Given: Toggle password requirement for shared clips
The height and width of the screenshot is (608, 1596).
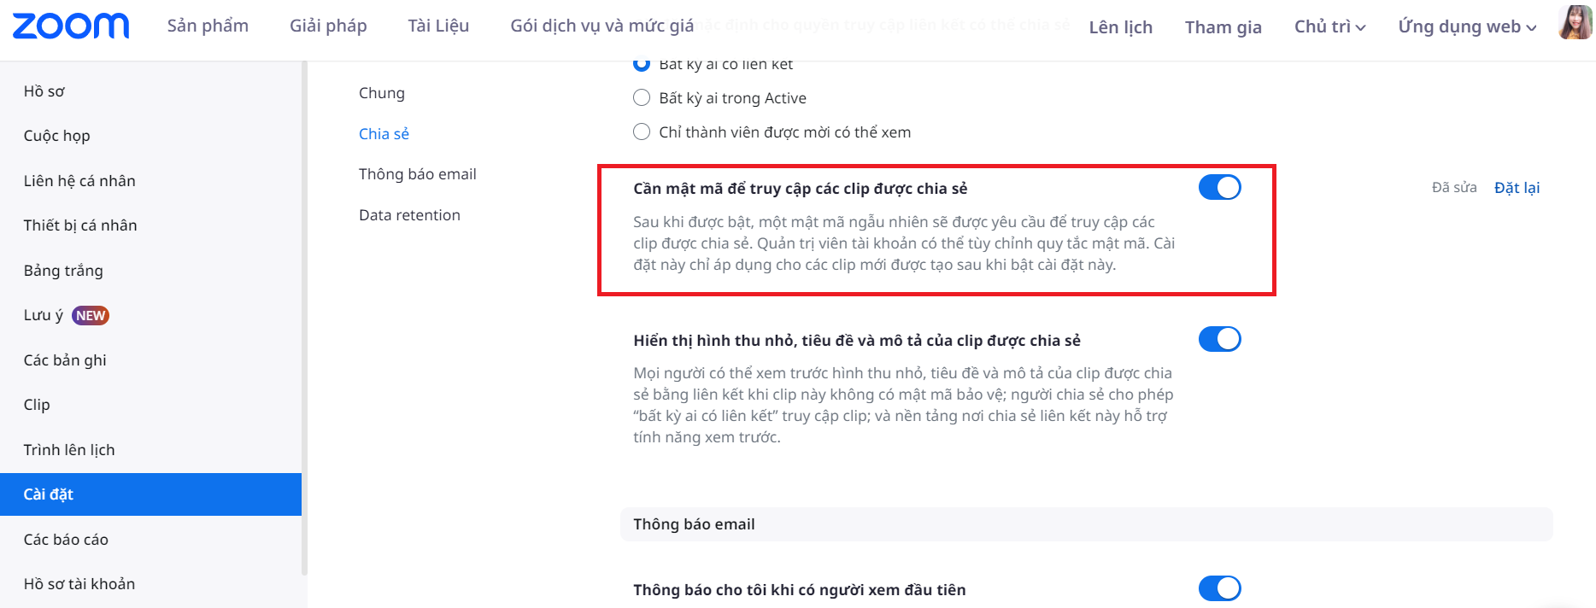Looking at the screenshot, I should point(1219,188).
